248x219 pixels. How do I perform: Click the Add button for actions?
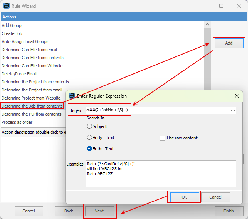pyautogui.click(x=229, y=43)
